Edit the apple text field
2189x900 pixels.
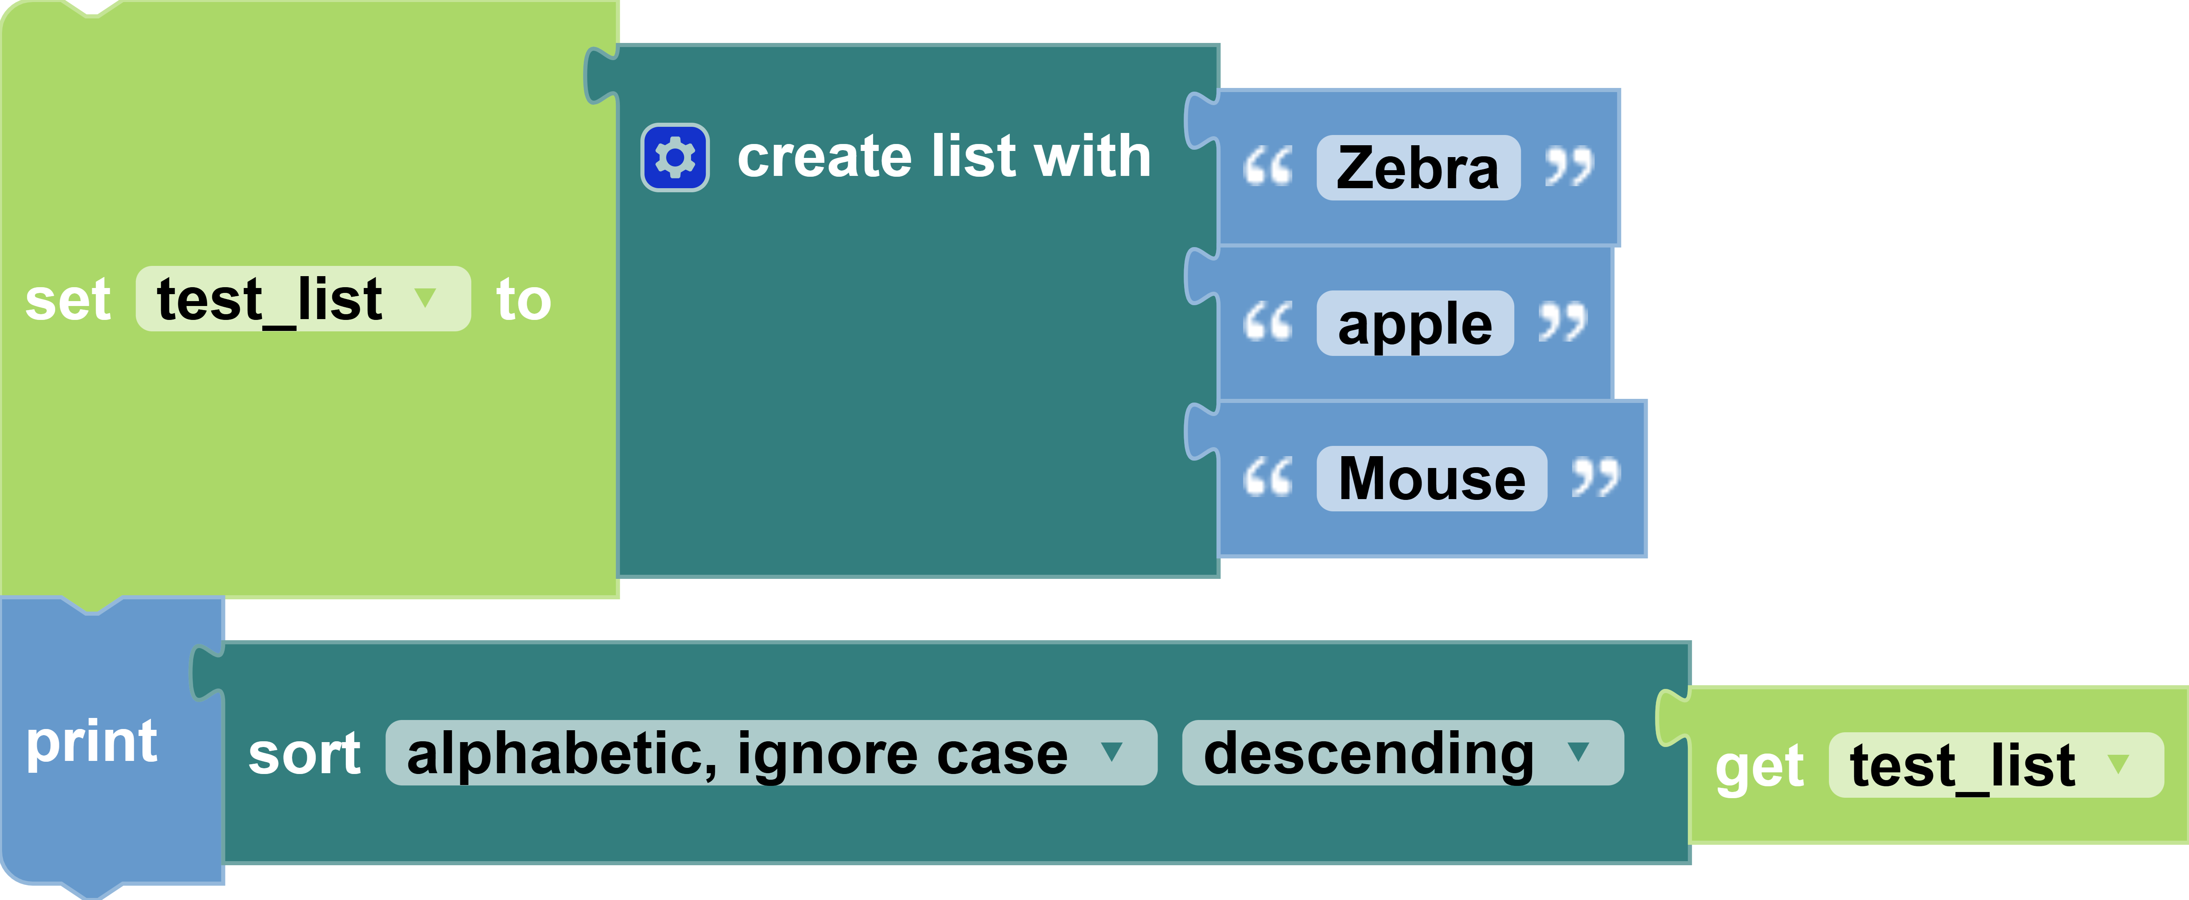[x=1414, y=323]
